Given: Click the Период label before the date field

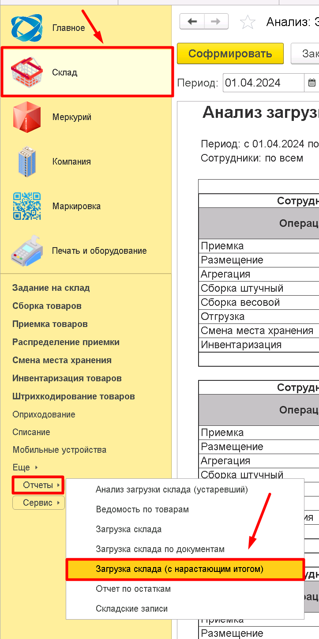Looking at the screenshot, I should pos(198,83).
